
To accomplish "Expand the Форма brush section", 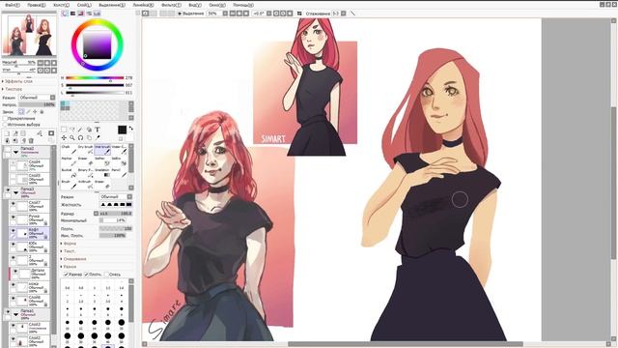I will [69, 244].
